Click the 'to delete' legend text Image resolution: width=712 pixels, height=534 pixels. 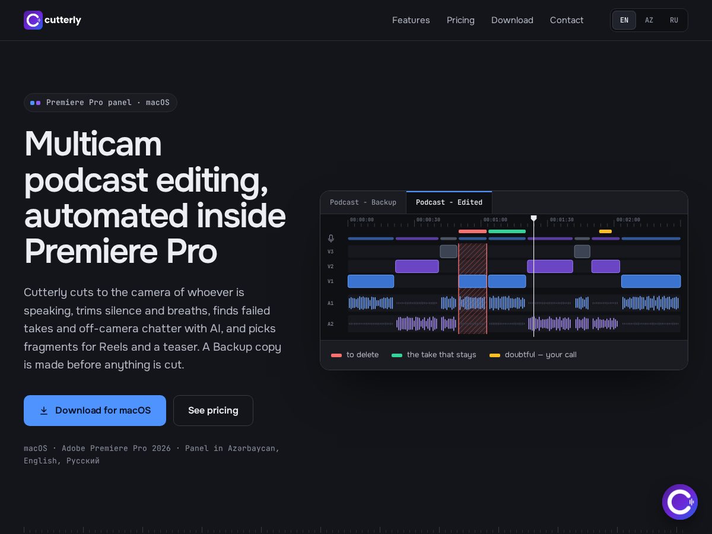[363, 355]
